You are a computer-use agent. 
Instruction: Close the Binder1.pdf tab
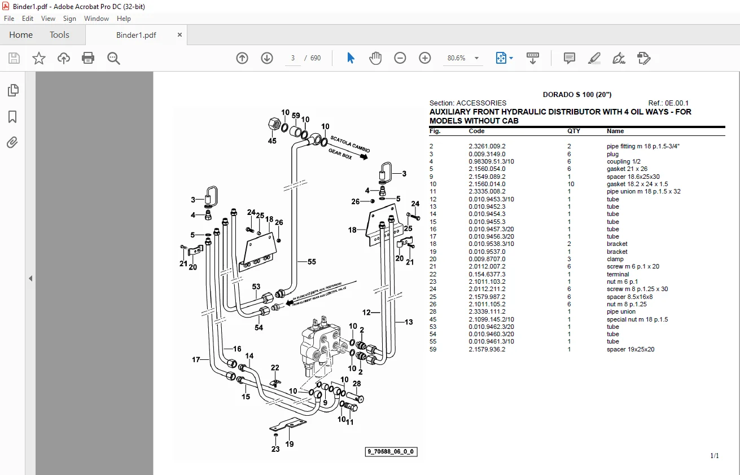point(180,34)
